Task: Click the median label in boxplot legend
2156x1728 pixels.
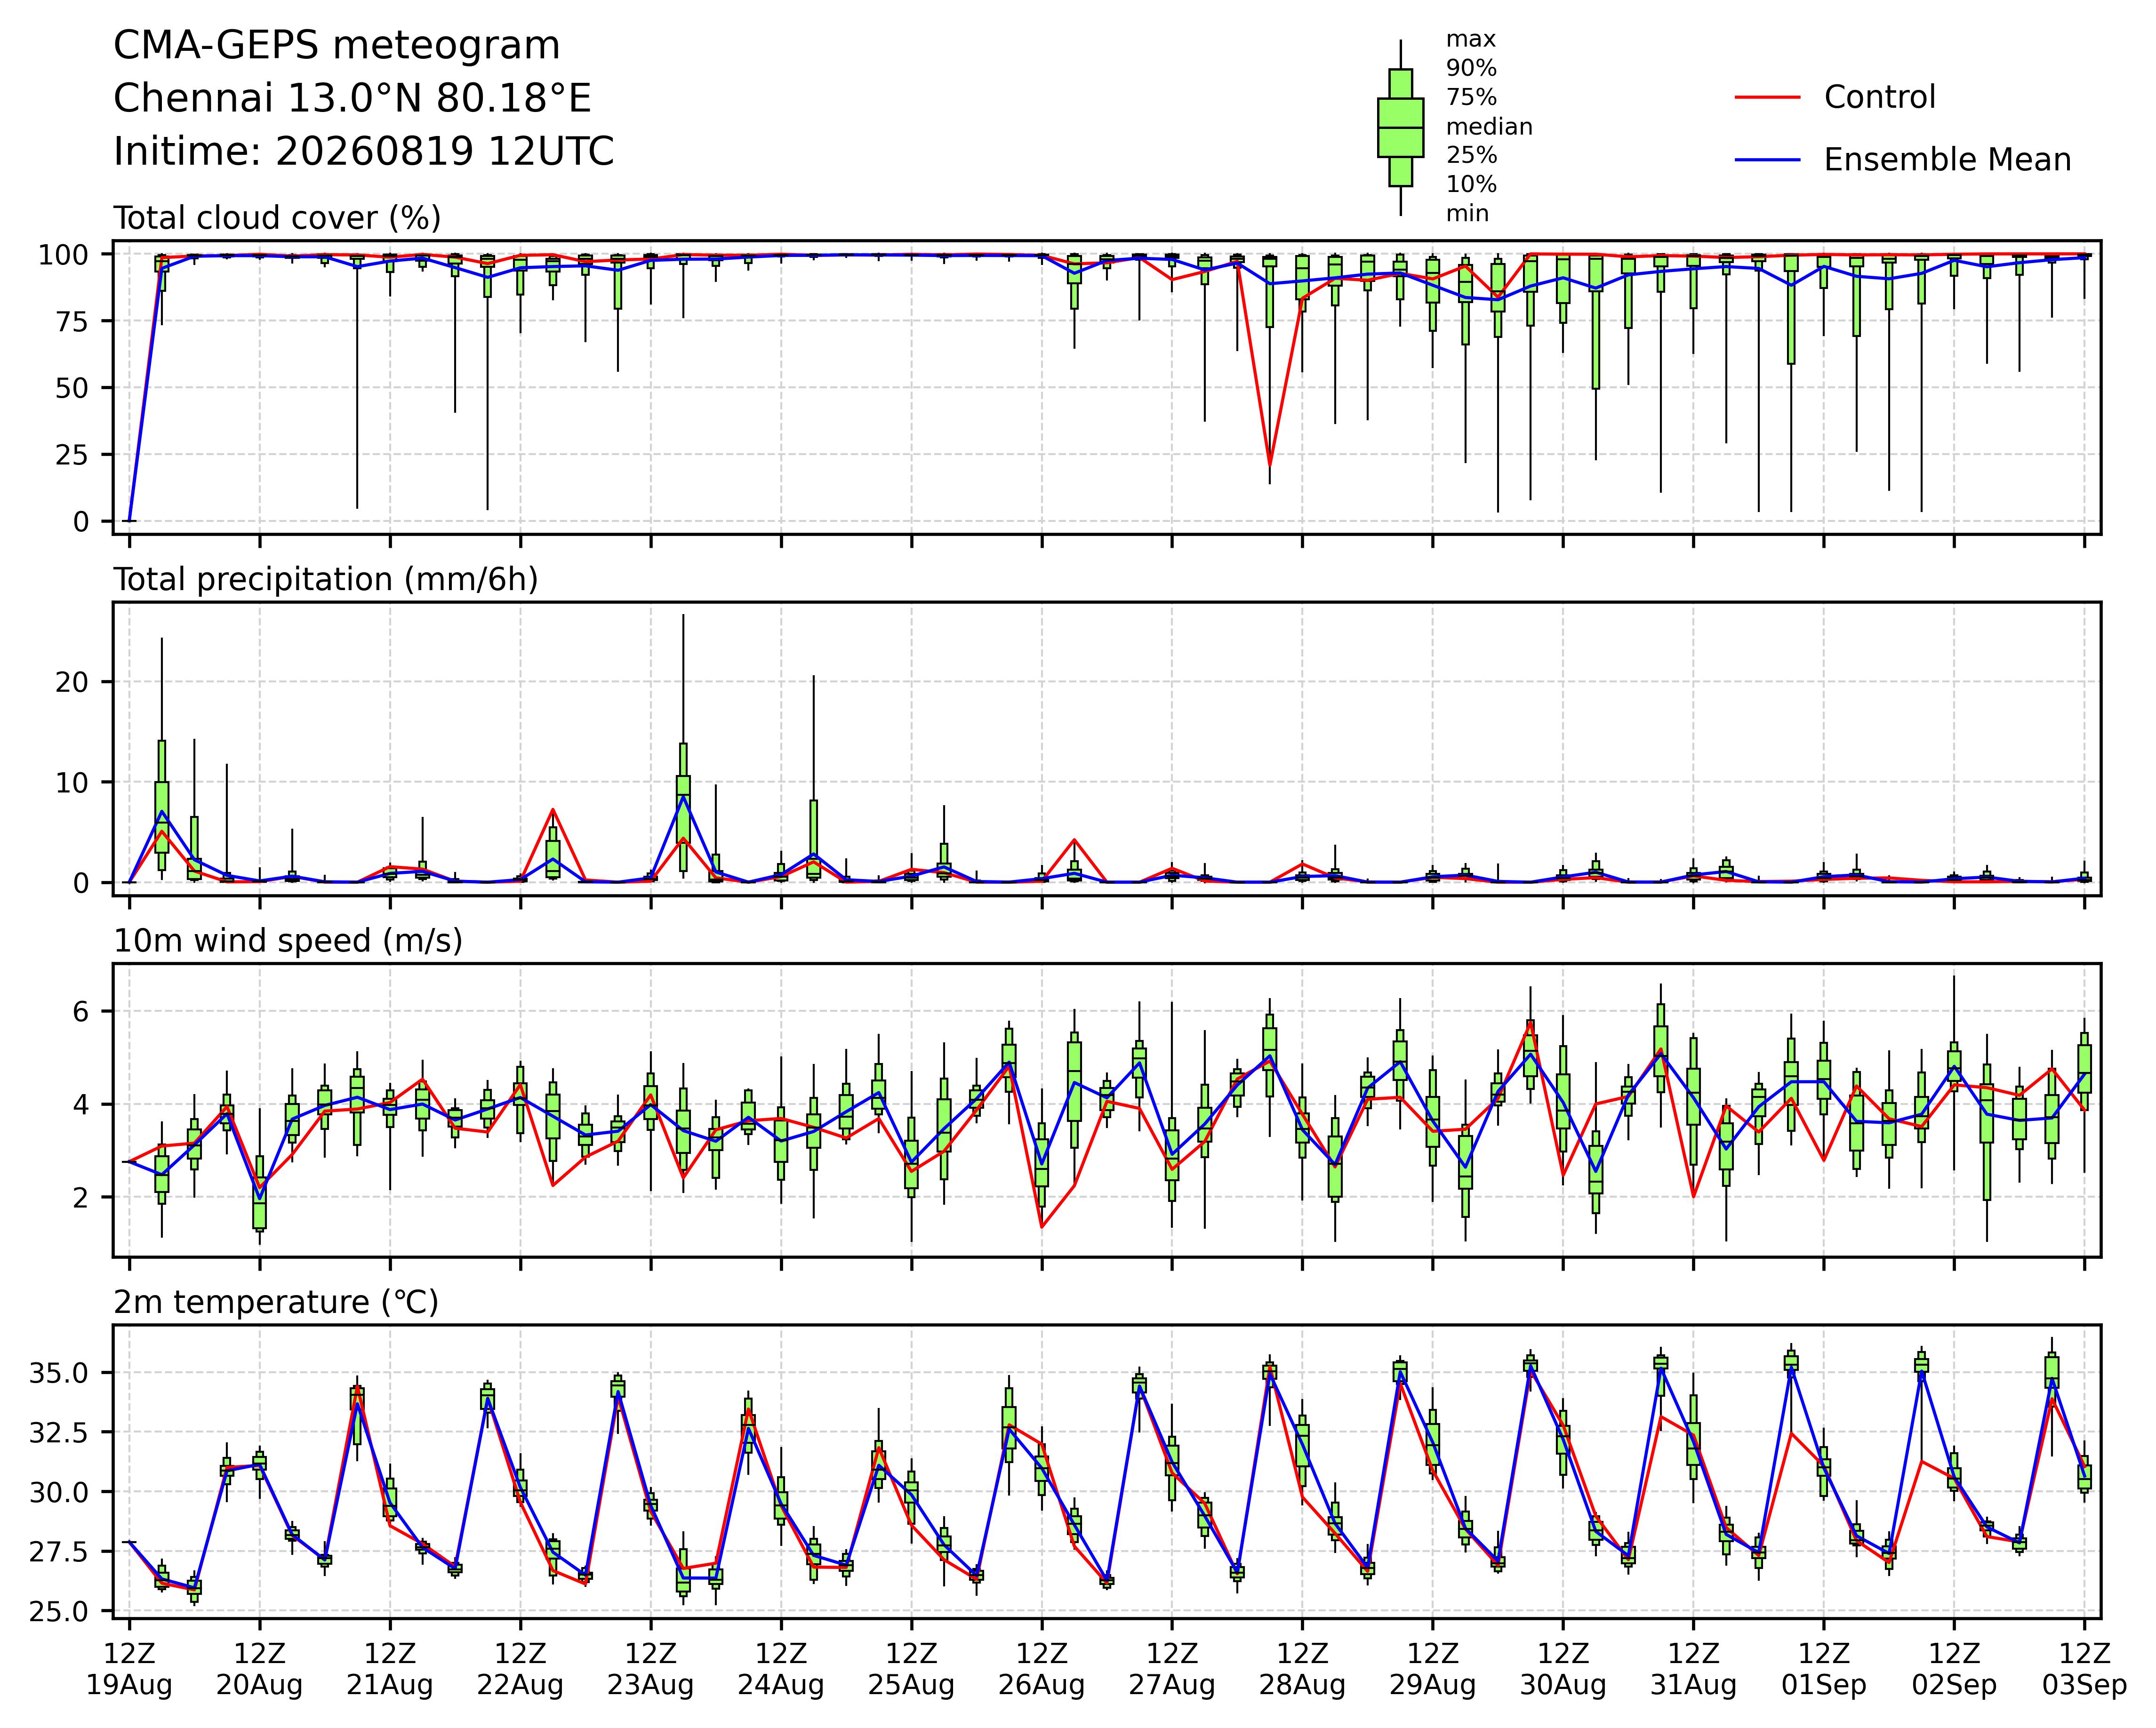Action: click(1489, 127)
